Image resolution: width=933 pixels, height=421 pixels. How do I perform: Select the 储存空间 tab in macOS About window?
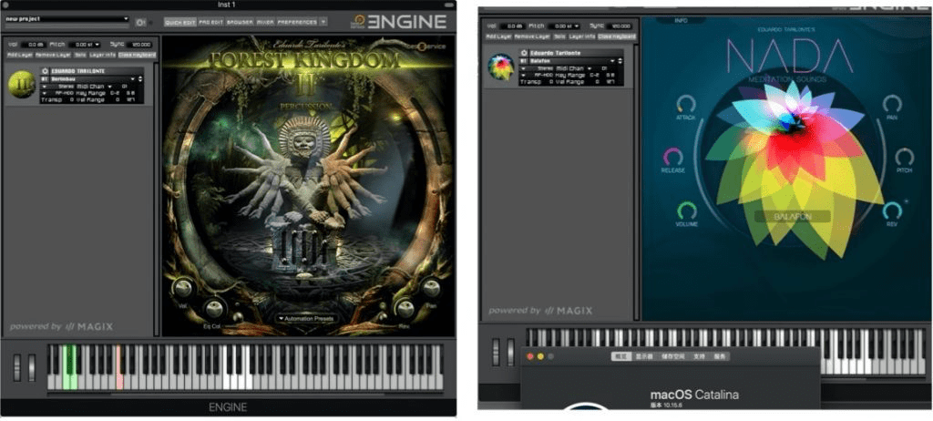pos(674,356)
